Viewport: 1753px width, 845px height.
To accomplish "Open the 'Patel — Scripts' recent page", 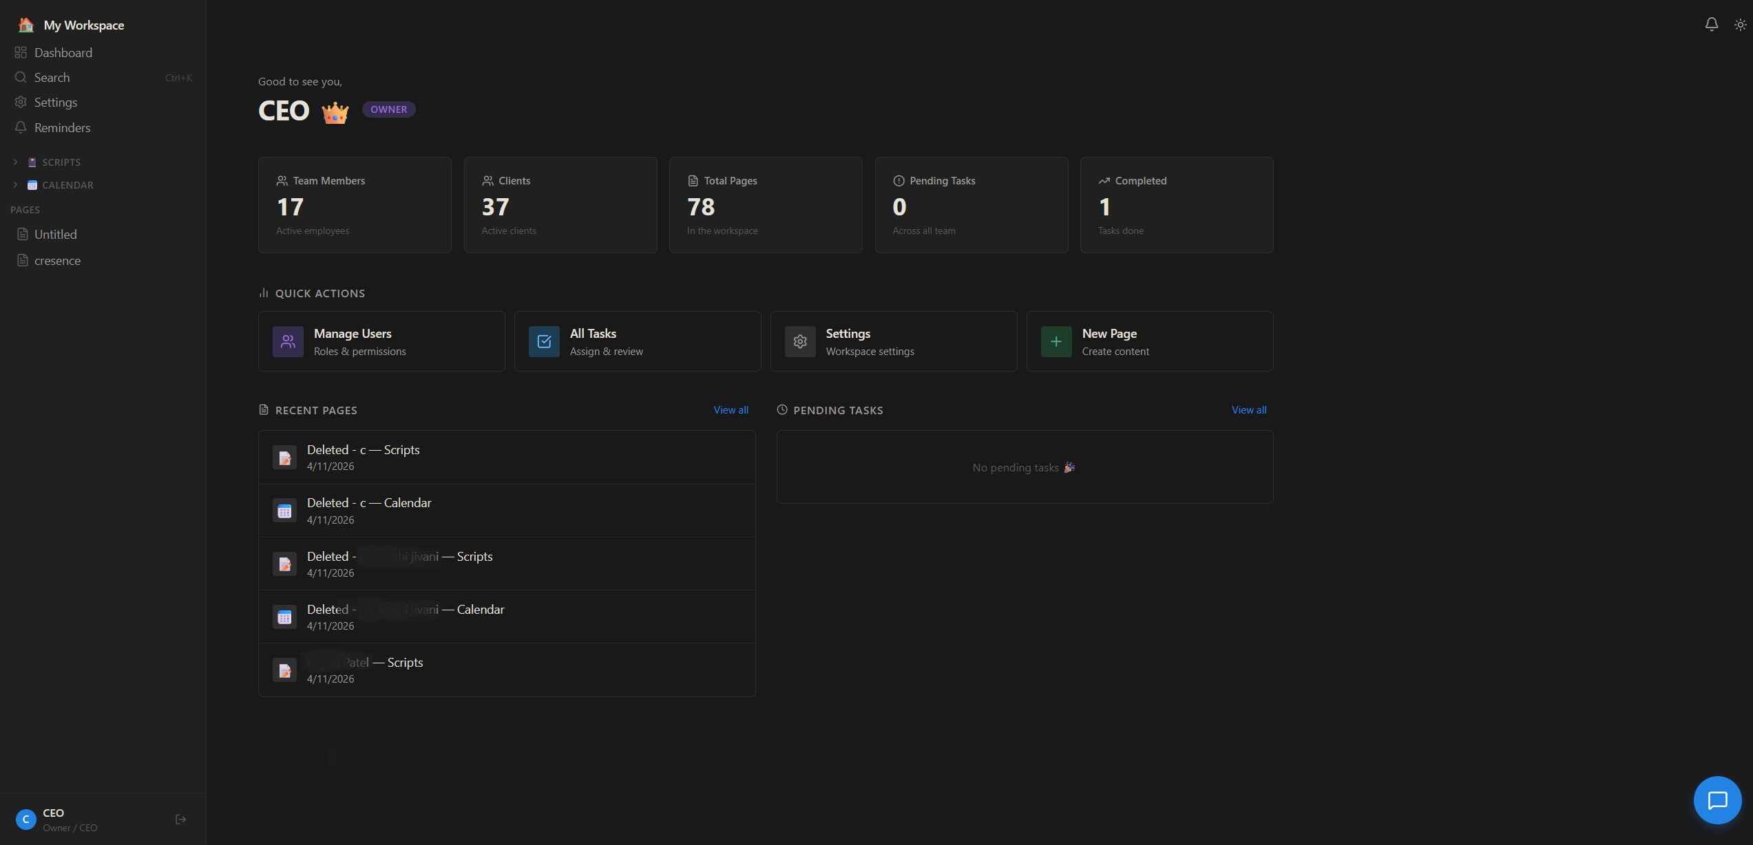I will pos(507,670).
